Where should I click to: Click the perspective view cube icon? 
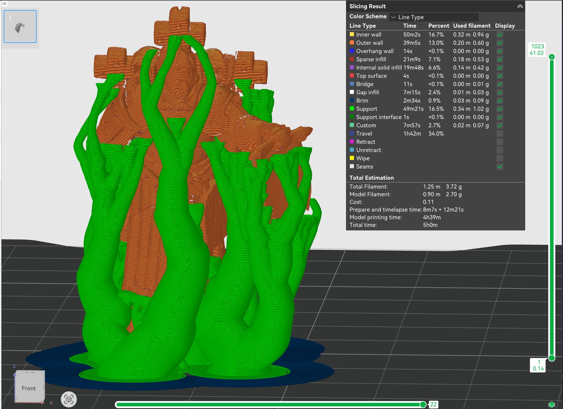[69, 400]
